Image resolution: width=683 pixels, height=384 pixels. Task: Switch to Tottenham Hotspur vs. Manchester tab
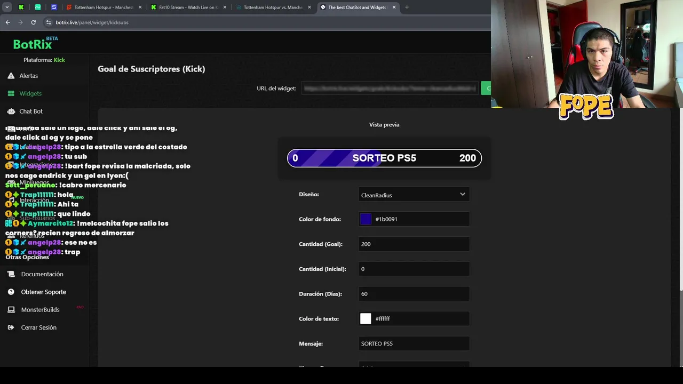(x=273, y=7)
